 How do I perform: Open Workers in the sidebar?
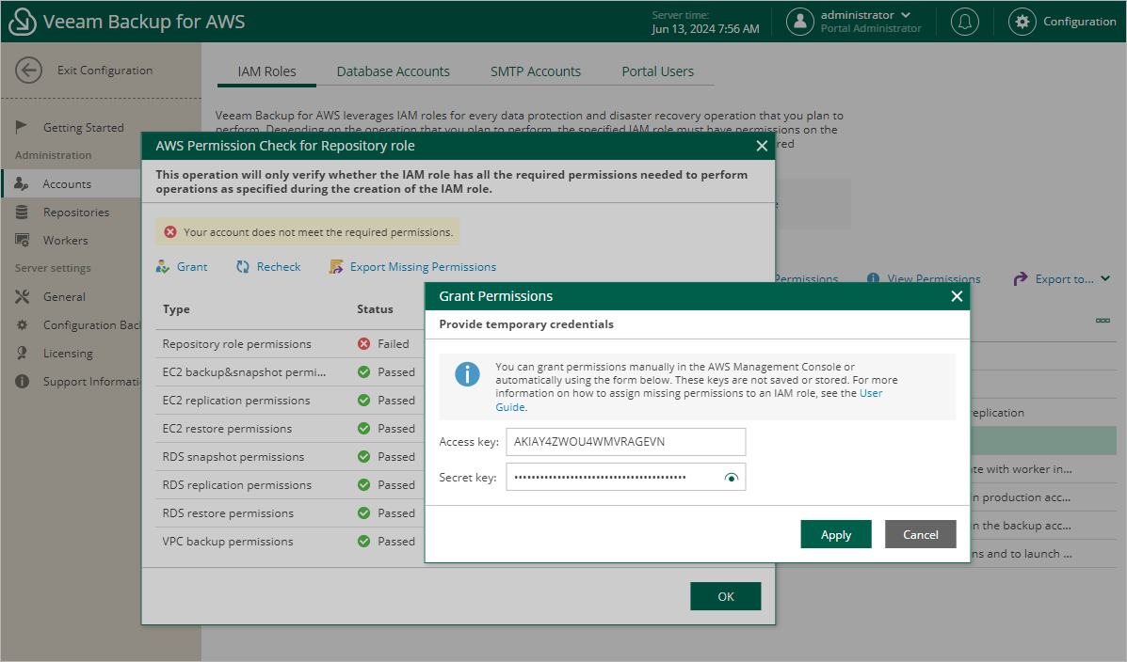pyautogui.click(x=65, y=240)
